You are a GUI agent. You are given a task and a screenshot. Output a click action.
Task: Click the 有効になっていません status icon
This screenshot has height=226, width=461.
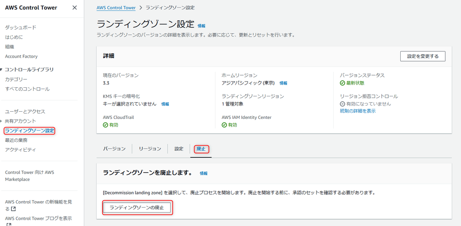pyautogui.click(x=343, y=104)
